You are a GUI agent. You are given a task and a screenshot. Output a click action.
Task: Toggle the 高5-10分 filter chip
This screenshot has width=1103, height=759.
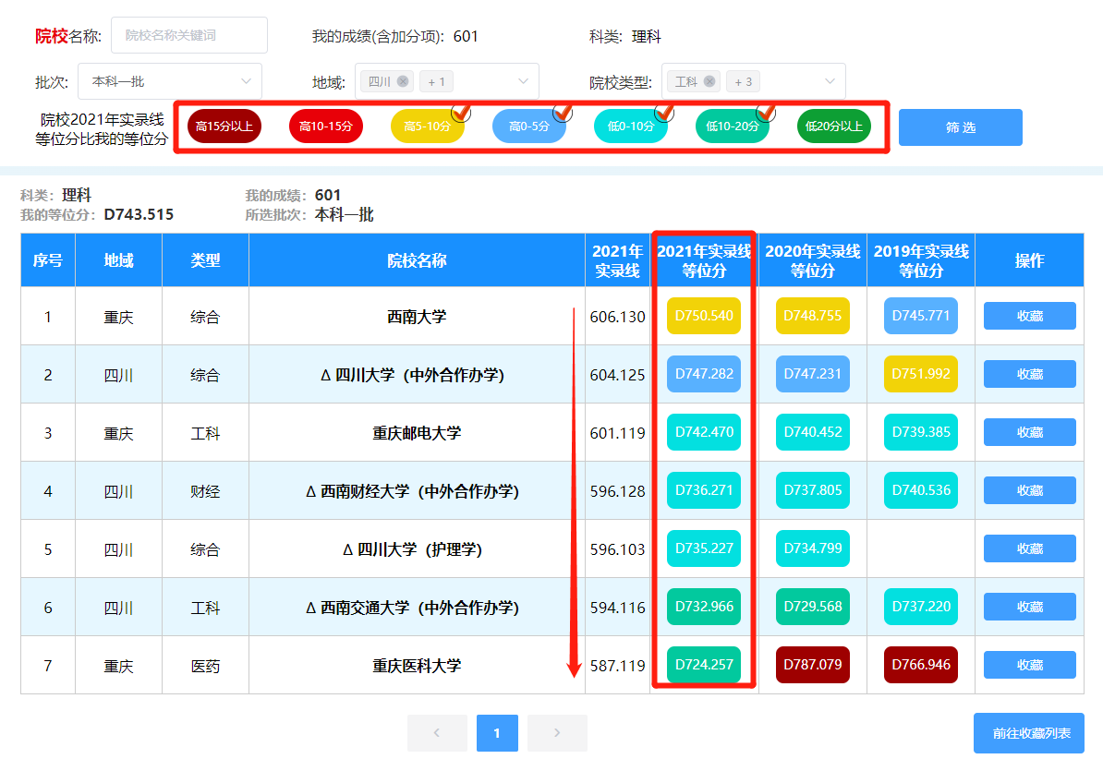click(x=427, y=126)
